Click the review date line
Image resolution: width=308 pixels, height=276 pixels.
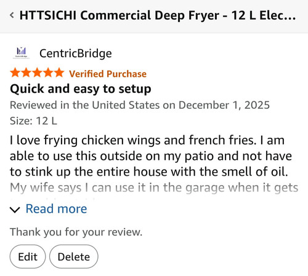pos(140,105)
